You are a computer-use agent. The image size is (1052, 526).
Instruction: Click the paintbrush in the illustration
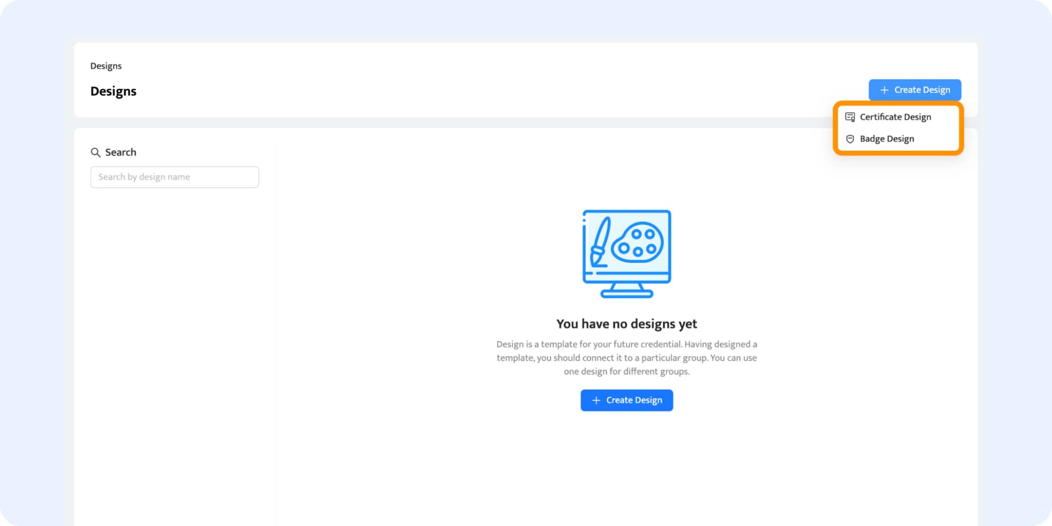pos(599,243)
